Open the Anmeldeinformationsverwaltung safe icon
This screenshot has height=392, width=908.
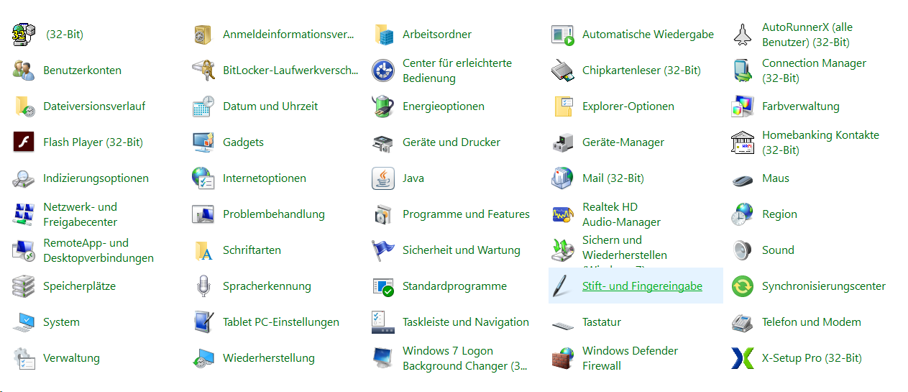203,35
